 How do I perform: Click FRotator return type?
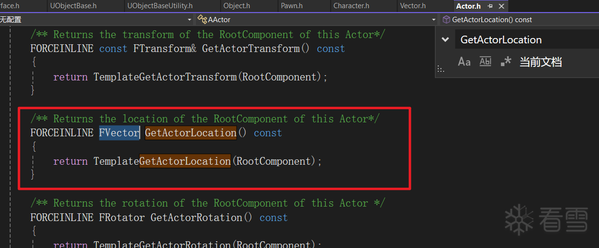coord(122,217)
